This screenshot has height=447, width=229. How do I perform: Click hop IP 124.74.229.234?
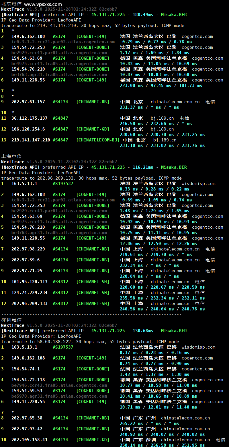30,293
